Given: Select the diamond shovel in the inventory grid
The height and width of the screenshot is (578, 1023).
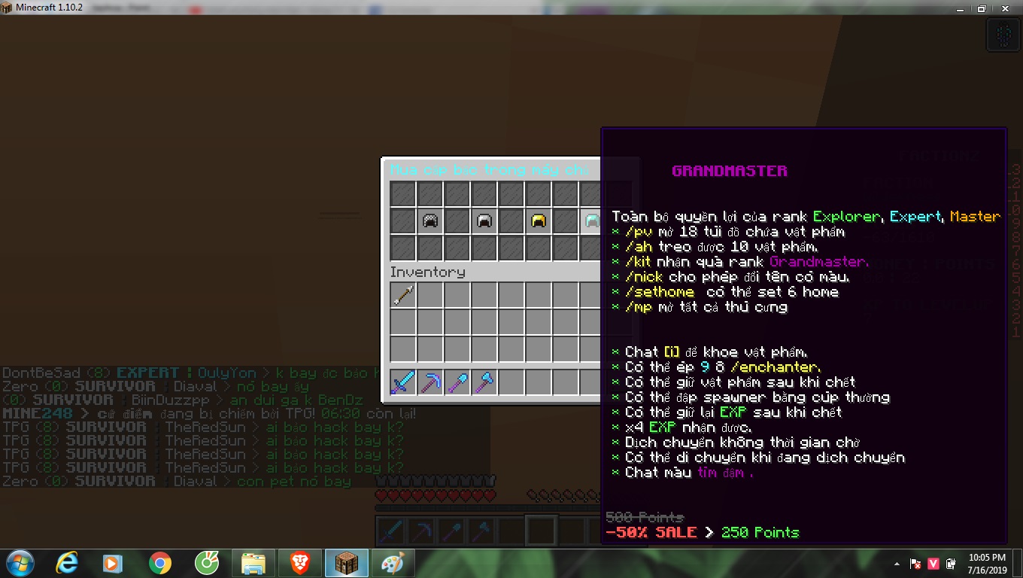Looking at the screenshot, I should 457,382.
